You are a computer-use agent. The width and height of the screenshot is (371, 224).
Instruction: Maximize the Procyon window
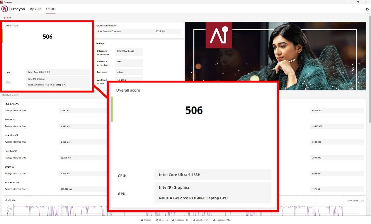tap(358, 2)
